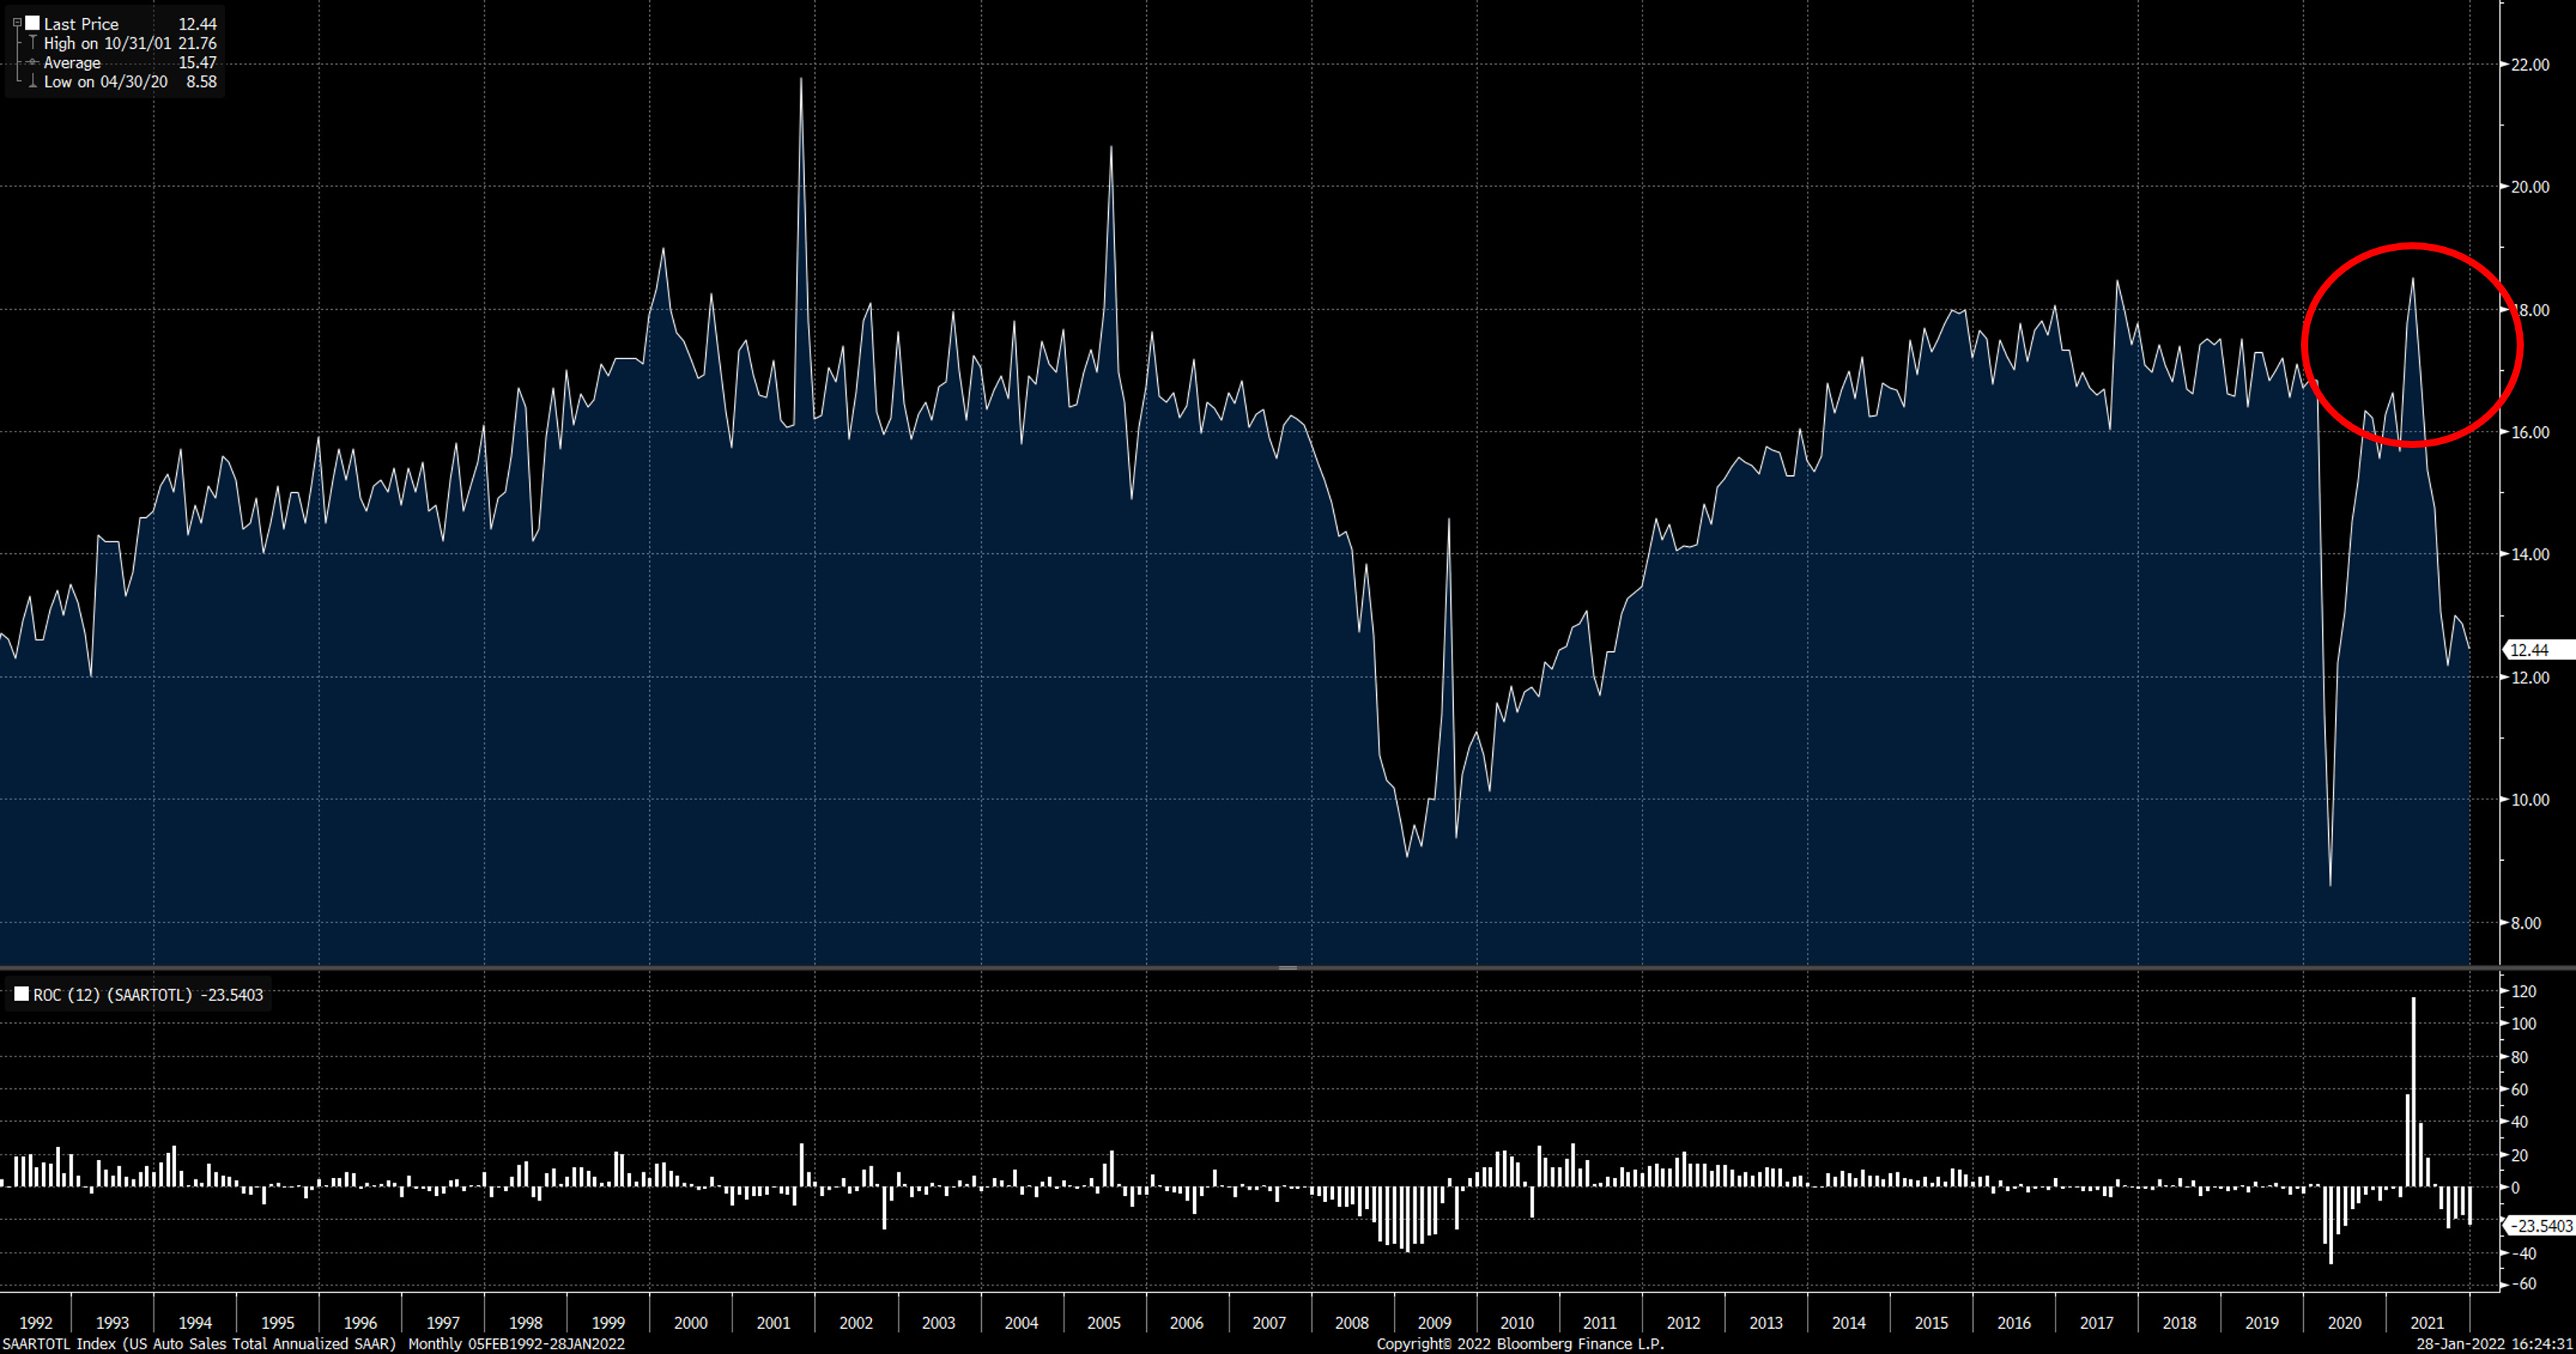The width and height of the screenshot is (2576, 1354).
Task: Click the 2005 year label
Action: tap(1104, 1323)
